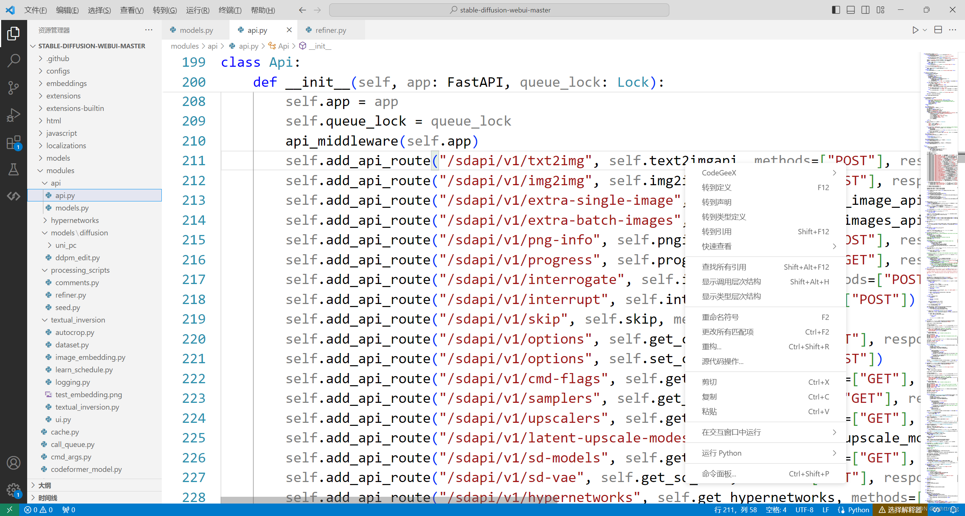Click the Accounts icon in activity bar
The width and height of the screenshot is (965, 516).
point(14,462)
